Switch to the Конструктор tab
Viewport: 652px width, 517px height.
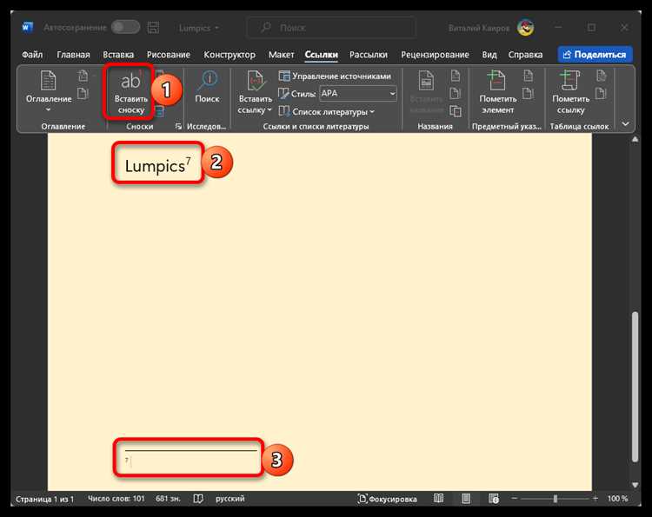(230, 55)
